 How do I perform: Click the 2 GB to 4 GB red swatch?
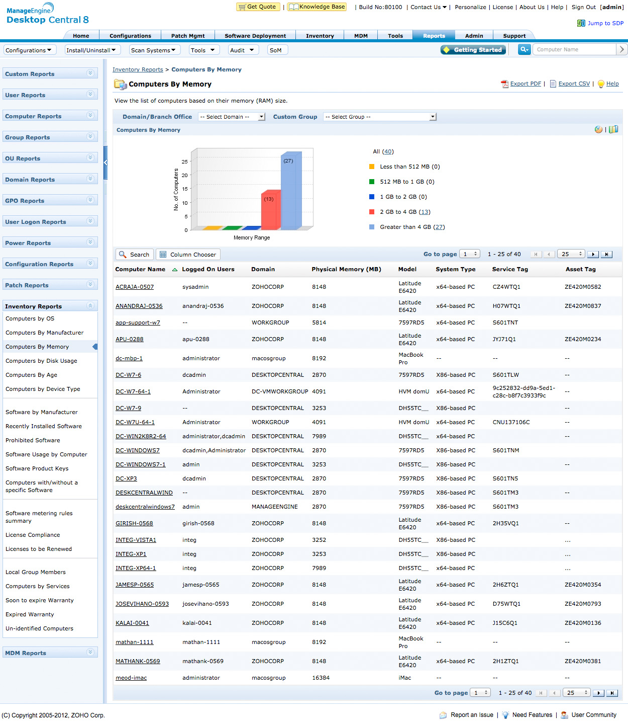pyautogui.click(x=372, y=212)
